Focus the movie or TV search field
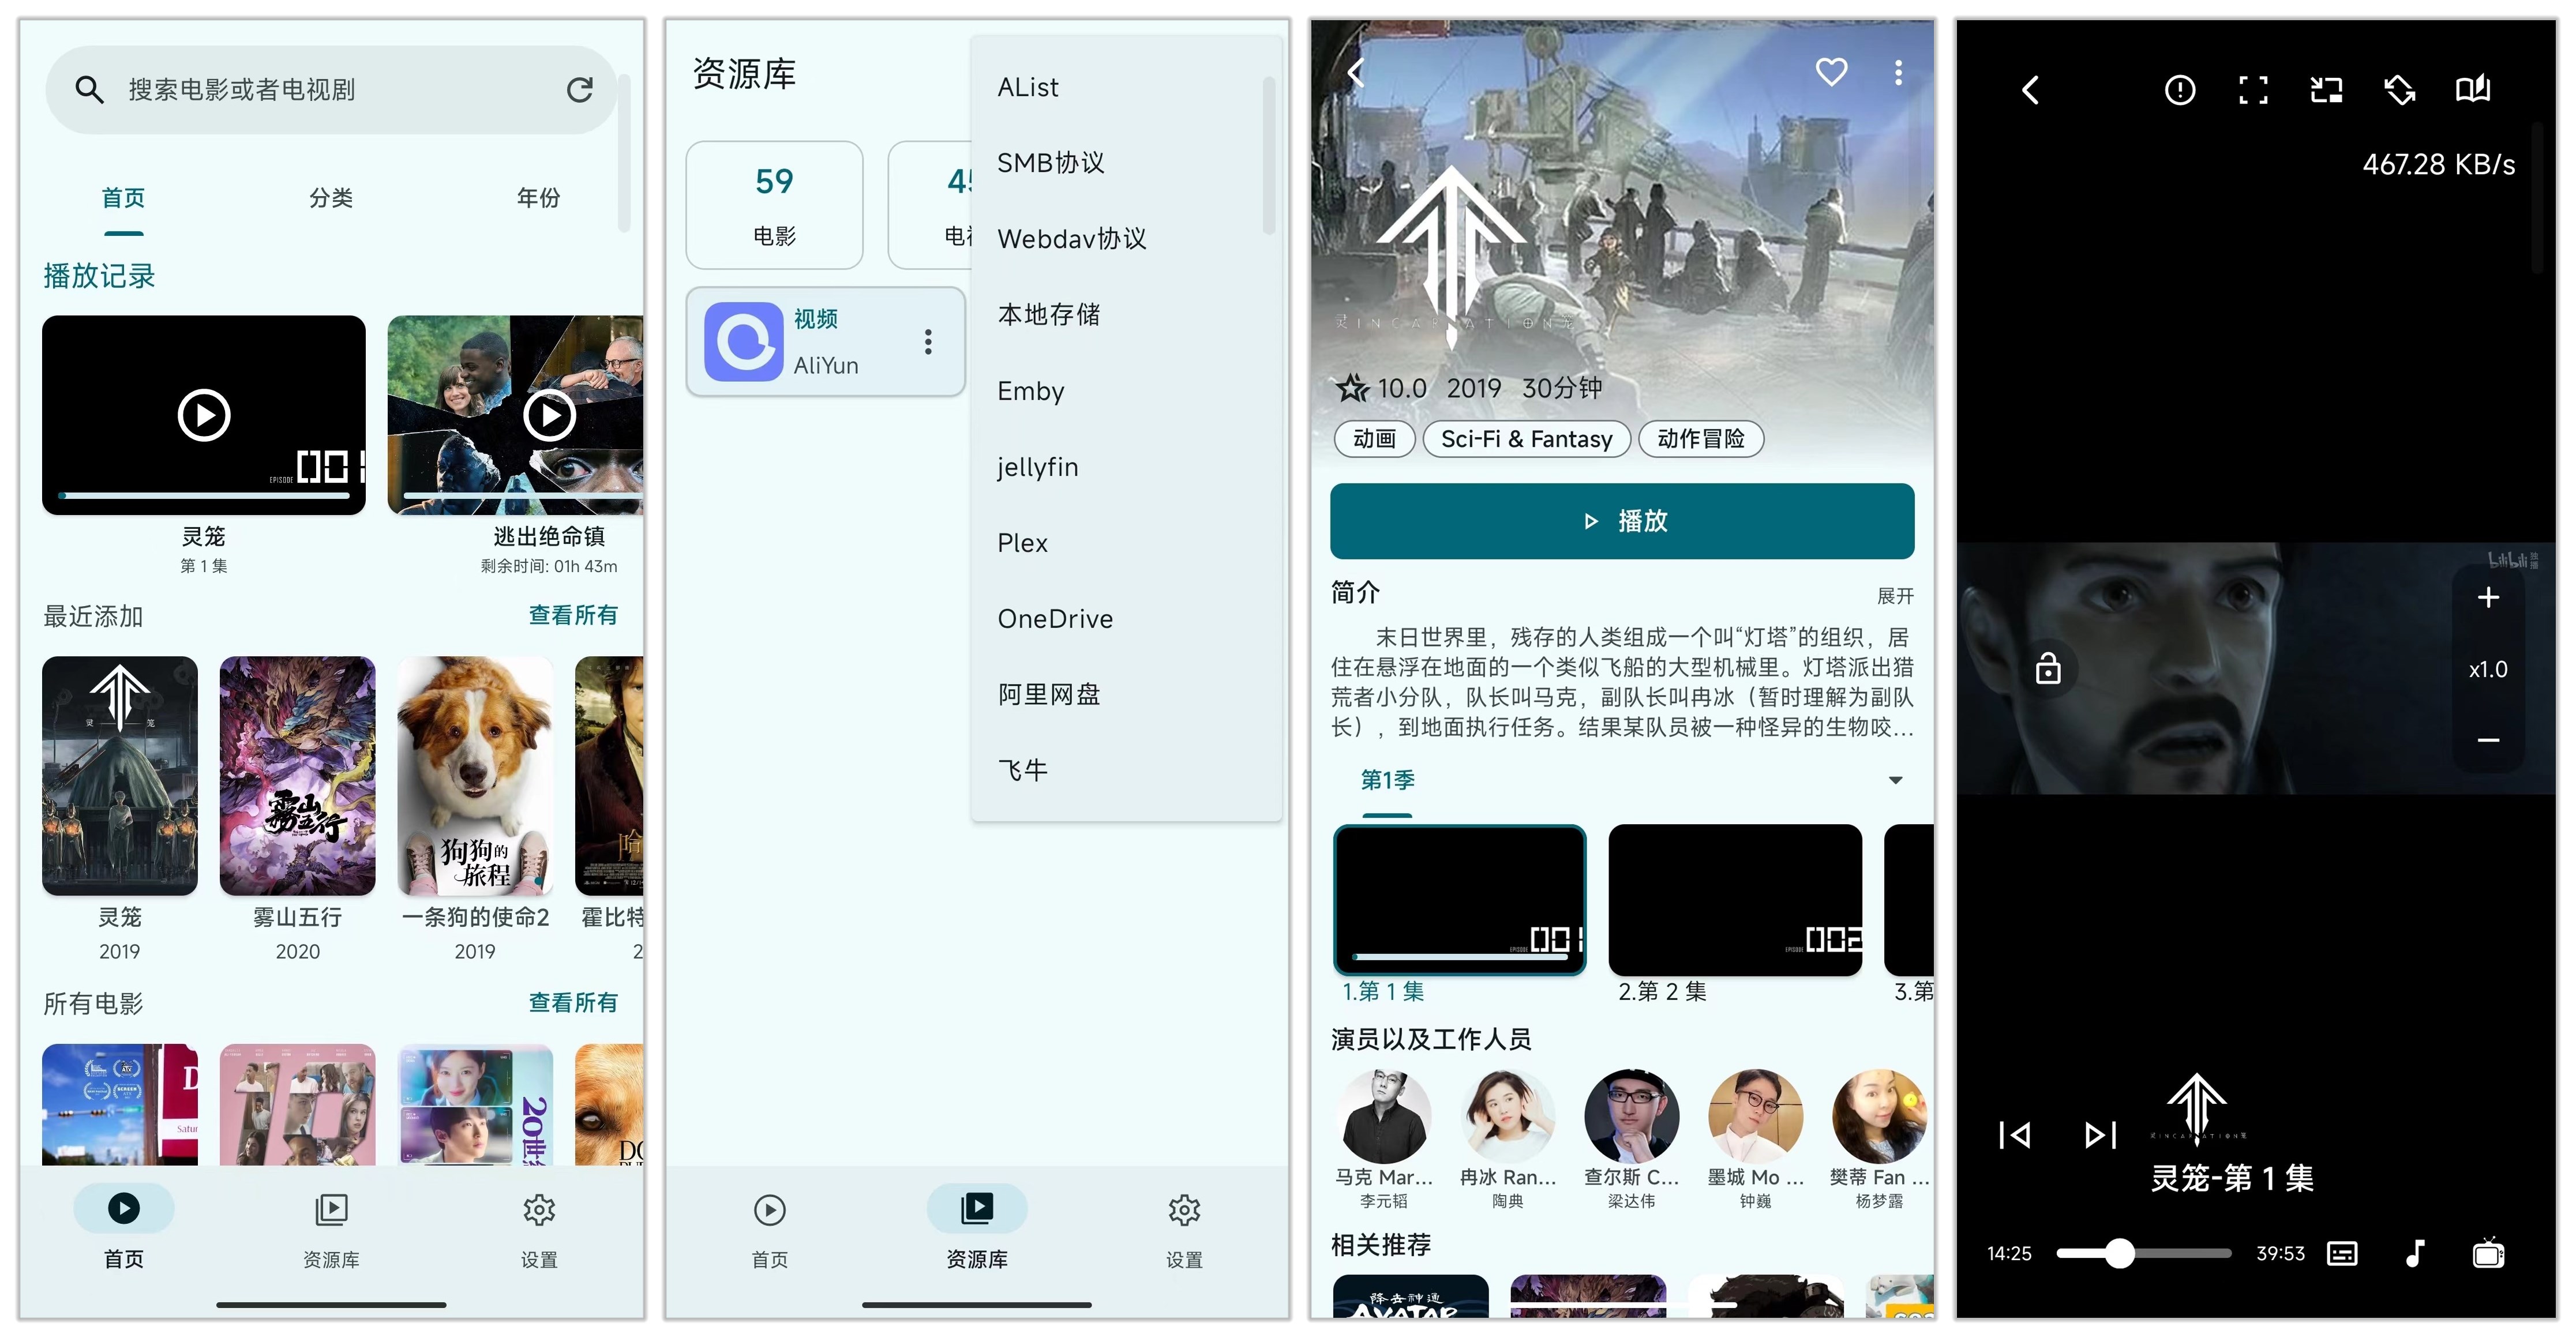 coord(331,90)
